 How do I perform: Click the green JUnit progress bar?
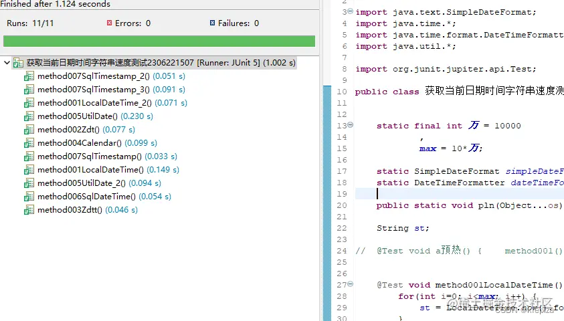click(x=159, y=41)
